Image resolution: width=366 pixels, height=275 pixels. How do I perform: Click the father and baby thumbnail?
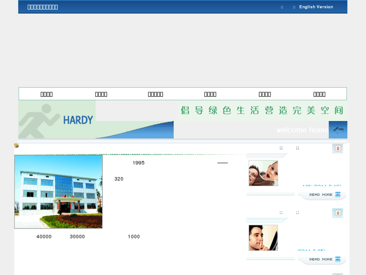(263, 173)
